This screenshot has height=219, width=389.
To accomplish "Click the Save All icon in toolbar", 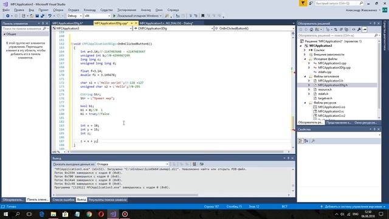I will (43, 16).
